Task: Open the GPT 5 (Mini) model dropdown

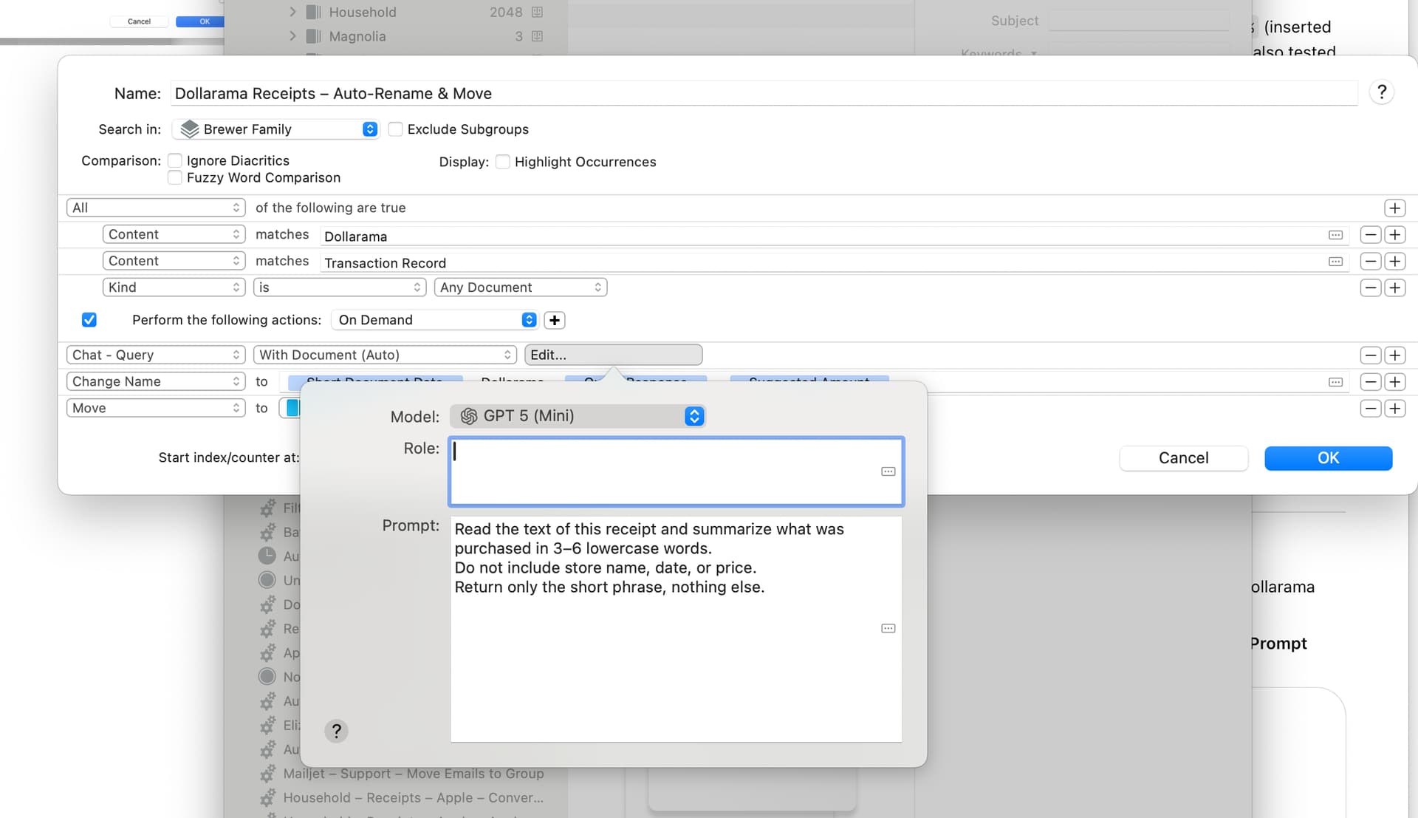Action: click(578, 416)
